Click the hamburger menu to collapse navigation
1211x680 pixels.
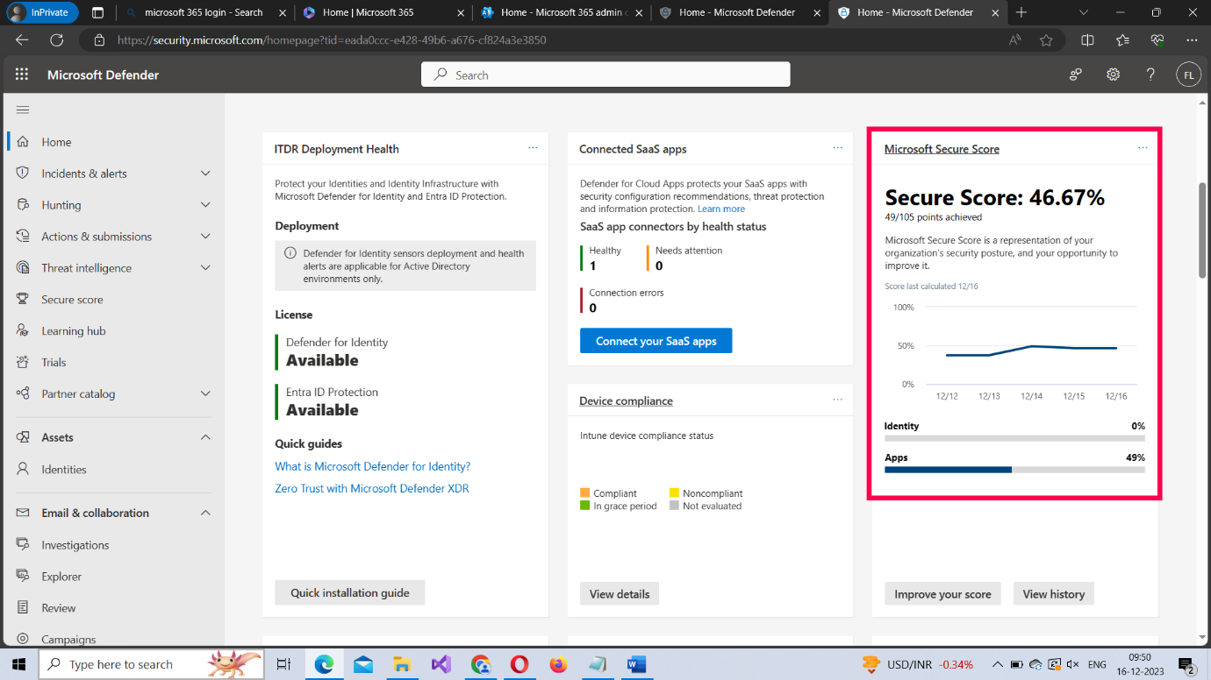[x=23, y=110]
